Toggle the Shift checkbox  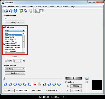tap(6, 61)
